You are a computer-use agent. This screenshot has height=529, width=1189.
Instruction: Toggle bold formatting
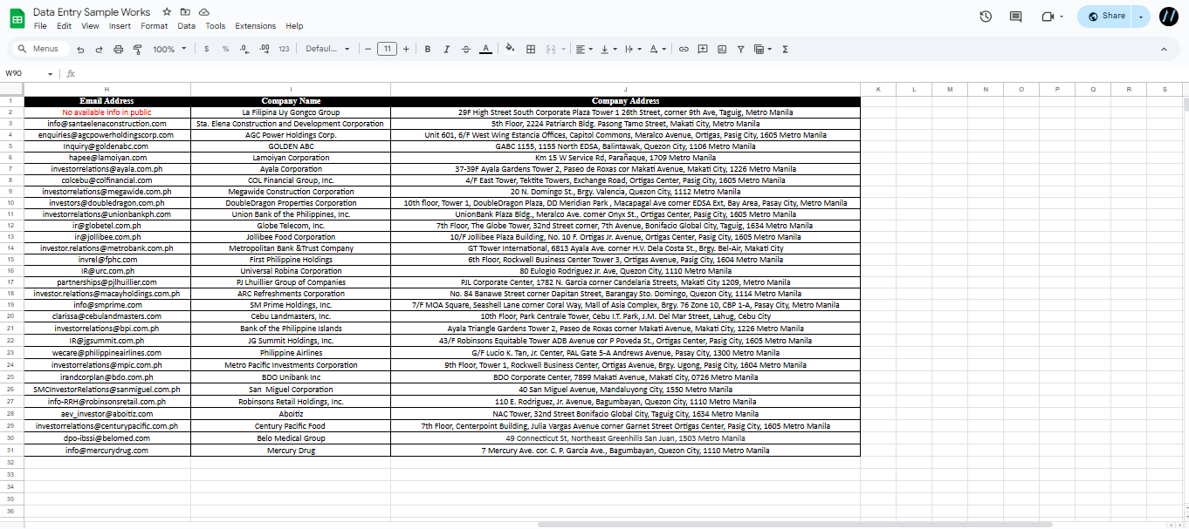coord(428,50)
